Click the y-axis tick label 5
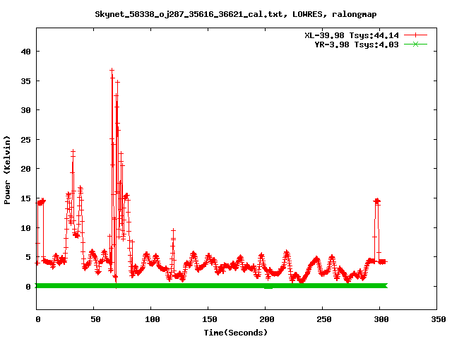 click(28, 257)
